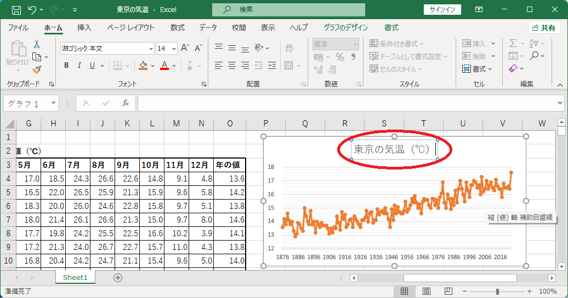Click the Undo arrow icon

(32, 10)
